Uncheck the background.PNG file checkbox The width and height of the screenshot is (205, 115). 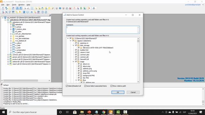tap(79, 75)
